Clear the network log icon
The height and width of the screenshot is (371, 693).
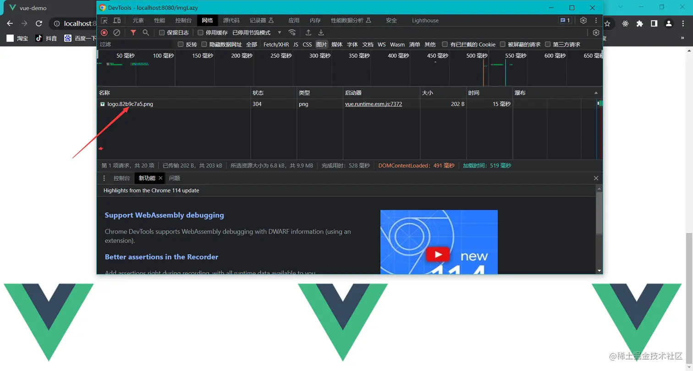(x=117, y=32)
